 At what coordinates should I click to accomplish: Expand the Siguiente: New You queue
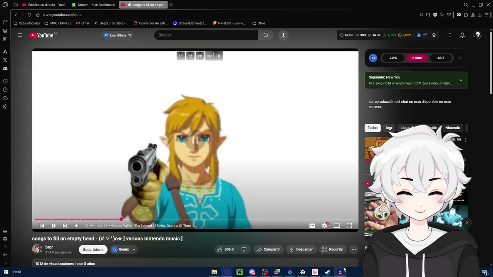click(x=461, y=80)
